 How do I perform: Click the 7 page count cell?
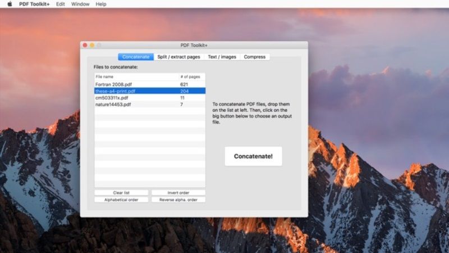(181, 105)
